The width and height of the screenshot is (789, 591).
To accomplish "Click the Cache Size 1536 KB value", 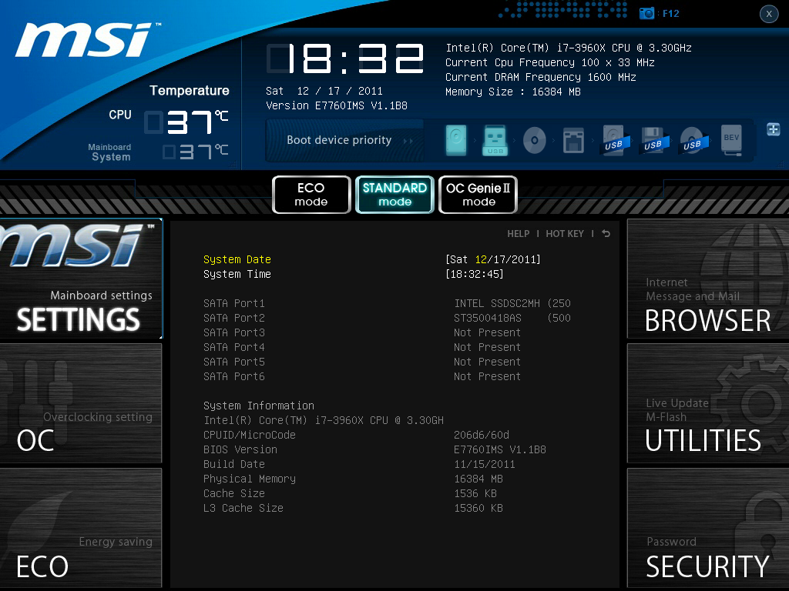I will [475, 493].
